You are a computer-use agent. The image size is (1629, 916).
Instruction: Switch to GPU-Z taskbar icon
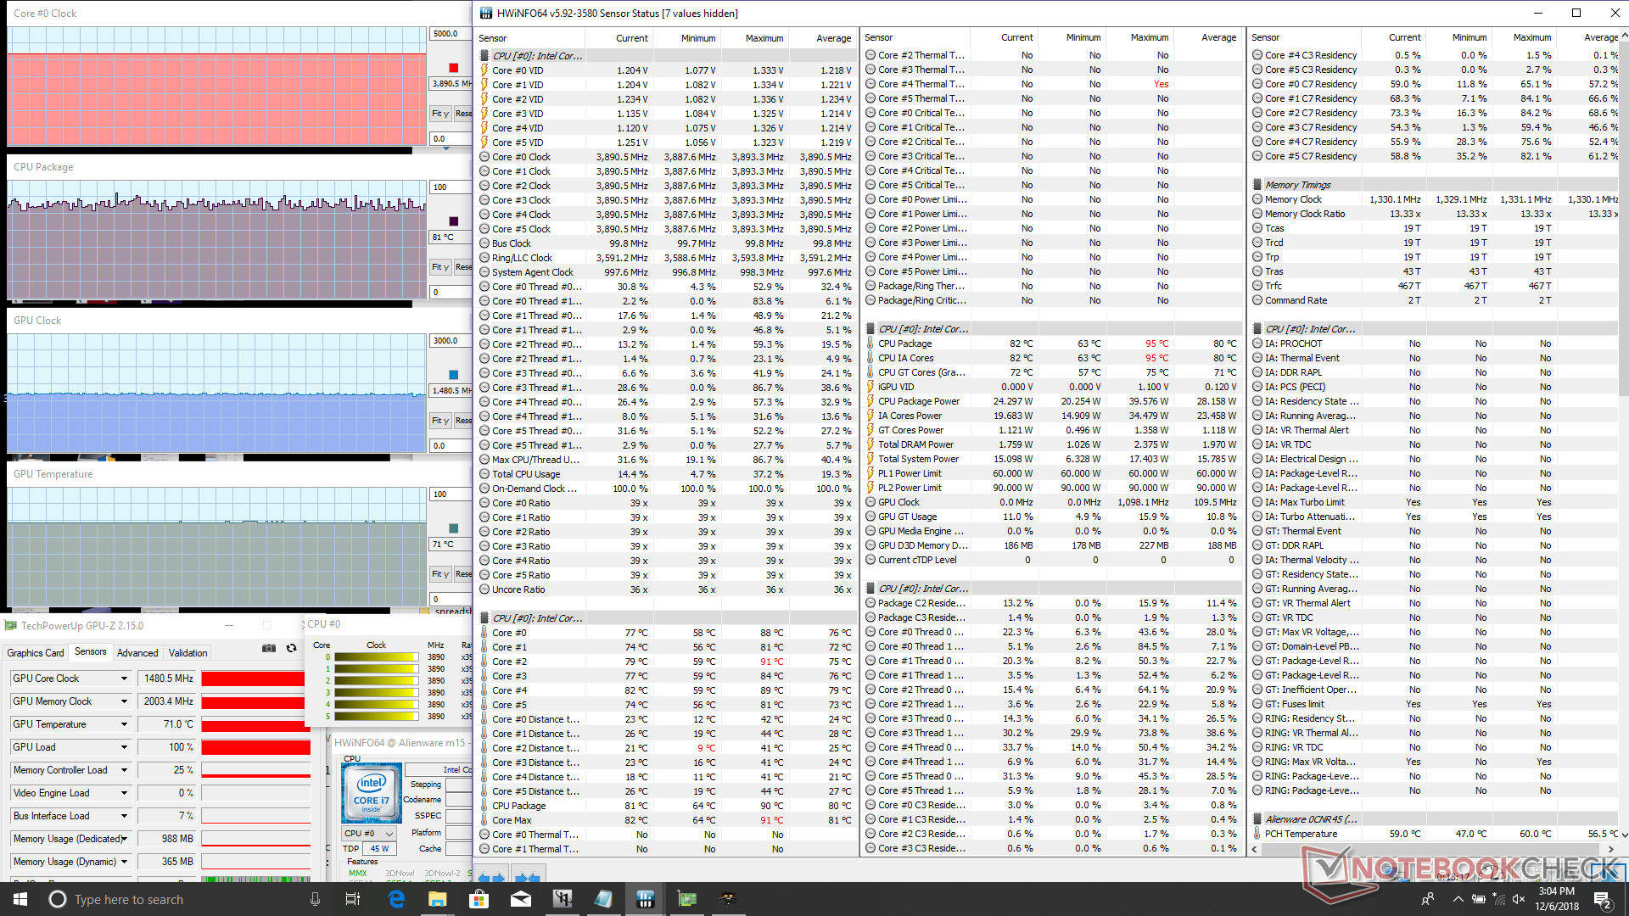coord(686,899)
